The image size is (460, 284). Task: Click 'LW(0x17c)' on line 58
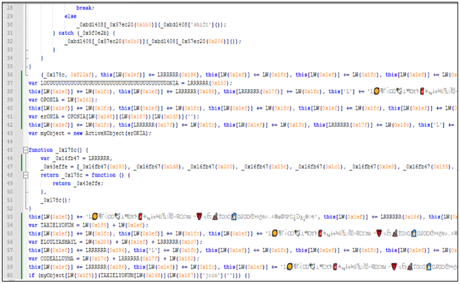click(96, 259)
